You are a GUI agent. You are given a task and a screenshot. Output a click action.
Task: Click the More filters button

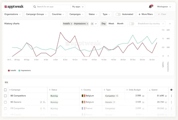(x=146, y=14)
